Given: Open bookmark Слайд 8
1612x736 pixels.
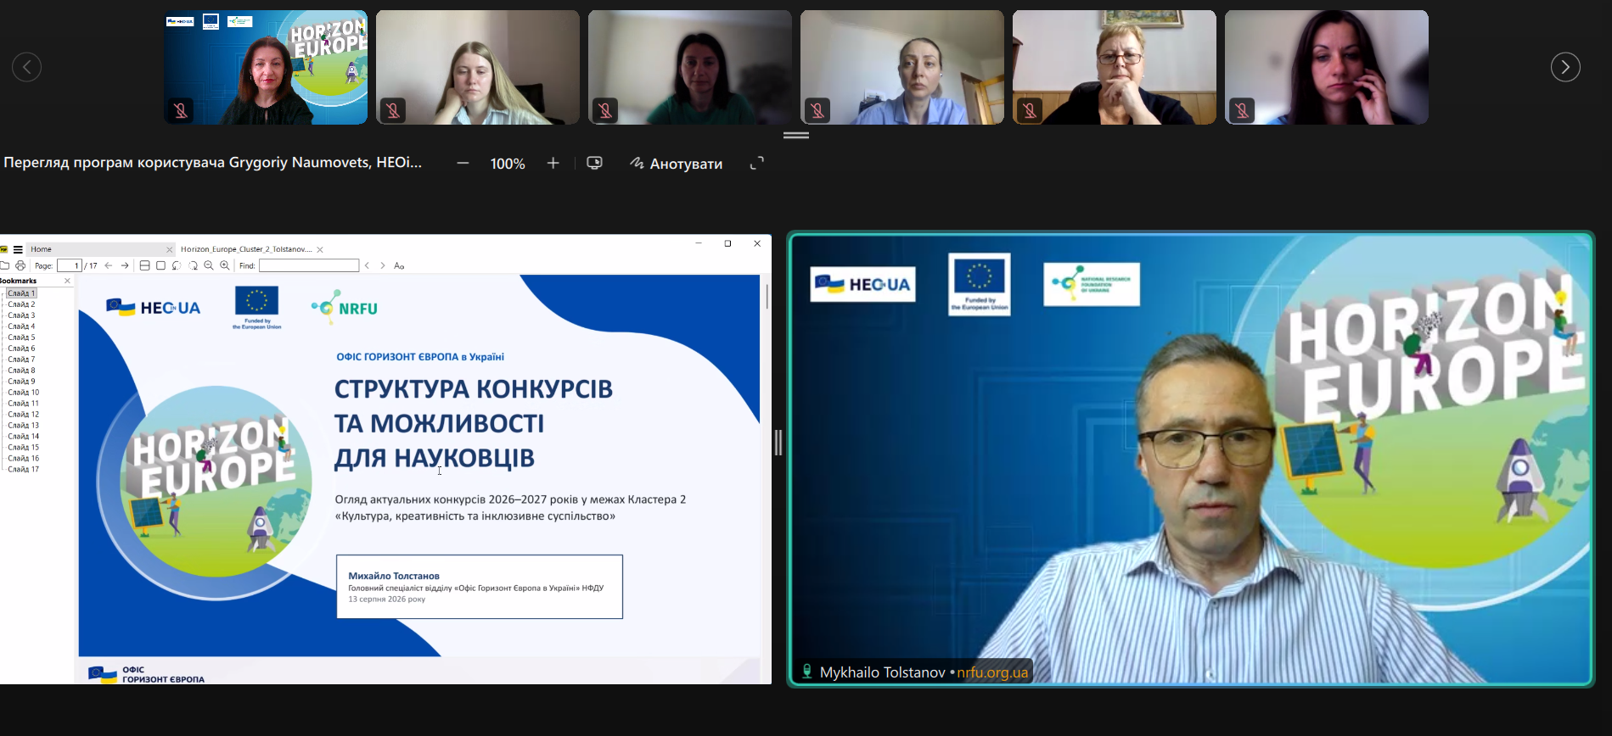Looking at the screenshot, I should pos(21,371).
